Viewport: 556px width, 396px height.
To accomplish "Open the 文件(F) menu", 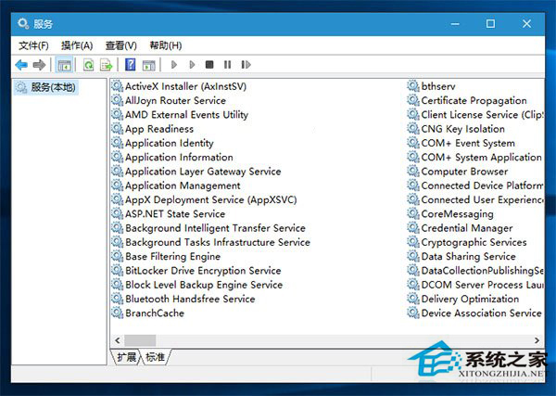I will click(x=33, y=45).
